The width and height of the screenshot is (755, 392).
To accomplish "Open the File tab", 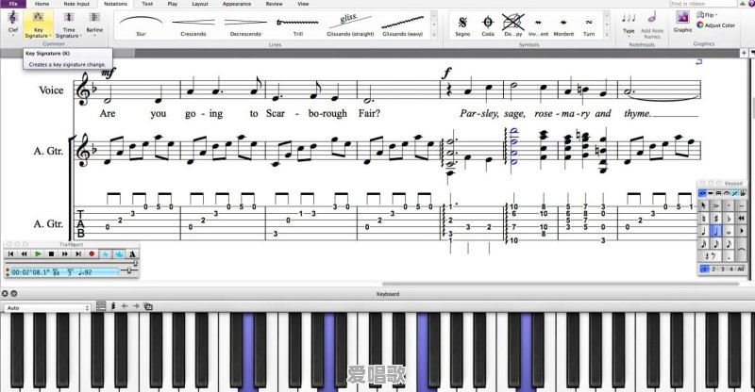I will pos(13,4).
